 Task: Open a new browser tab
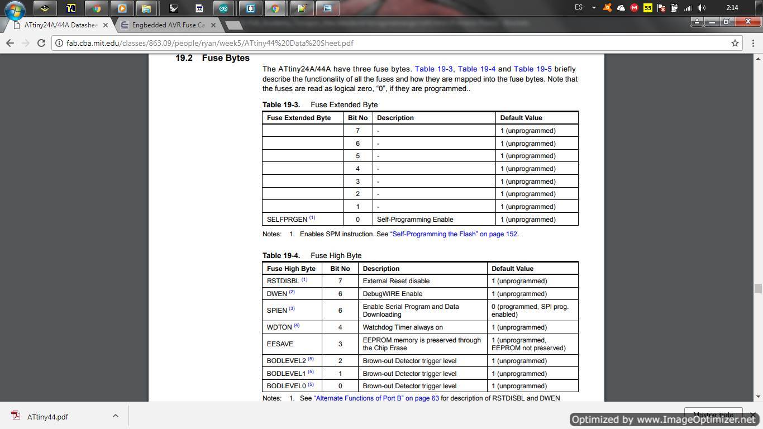(234, 25)
